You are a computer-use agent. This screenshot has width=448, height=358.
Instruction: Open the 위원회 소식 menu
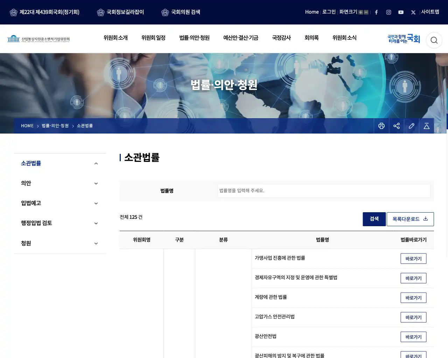[x=344, y=38]
